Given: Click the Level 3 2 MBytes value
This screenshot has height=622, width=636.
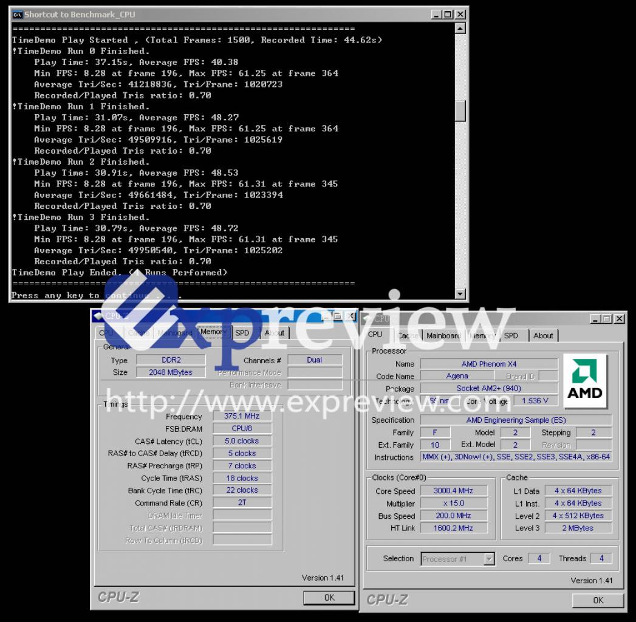Looking at the screenshot, I should [x=578, y=528].
